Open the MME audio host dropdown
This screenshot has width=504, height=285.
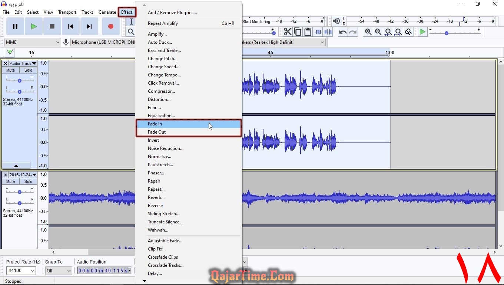(33, 42)
